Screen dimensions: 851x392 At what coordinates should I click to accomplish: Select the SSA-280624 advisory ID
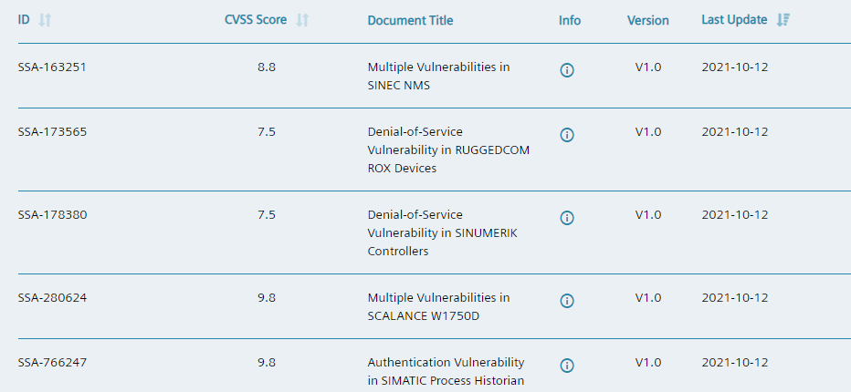(x=52, y=298)
